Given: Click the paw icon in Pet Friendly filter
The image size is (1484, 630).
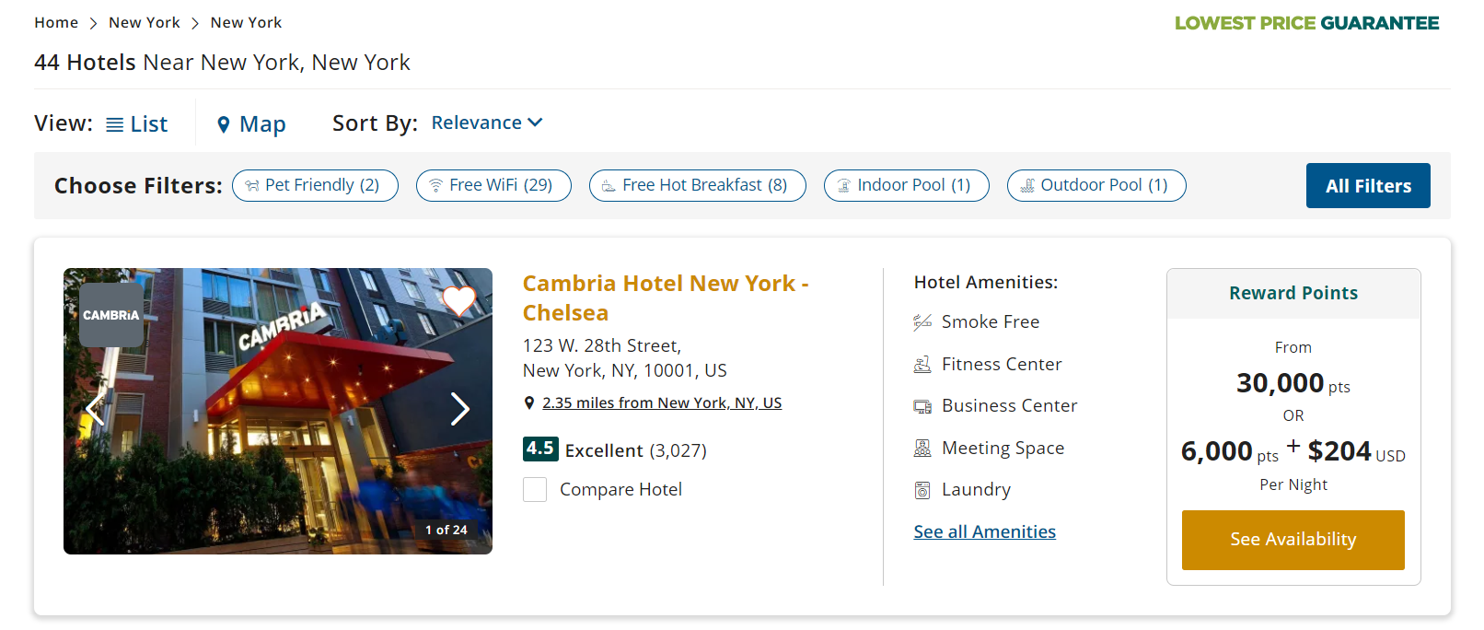Looking at the screenshot, I should pyautogui.click(x=251, y=184).
